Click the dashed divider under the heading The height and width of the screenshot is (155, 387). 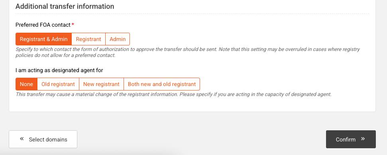192,14
